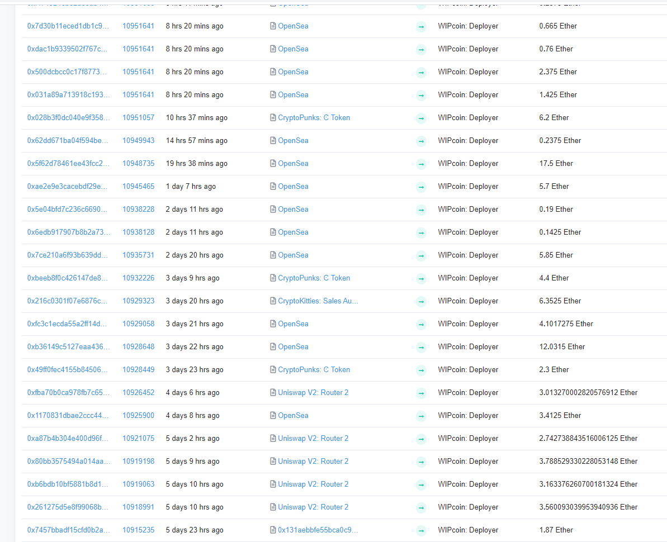667x542 pixels.
Task: Open OpenSea link in 17.5 Ether row
Action: [x=293, y=164]
